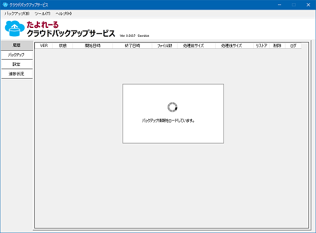
Task: Open the ヘルプ(H) menu
Action: click(63, 13)
